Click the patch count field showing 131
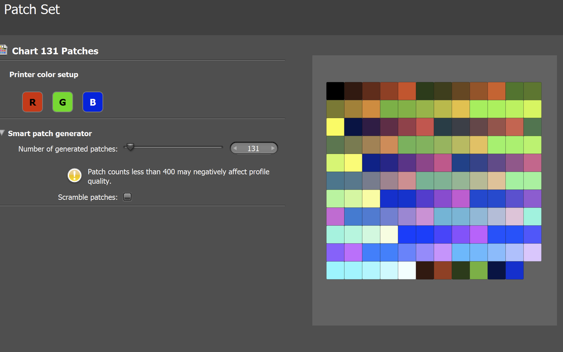The width and height of the screenshot is (563, 352). click(x=253, y=148)
